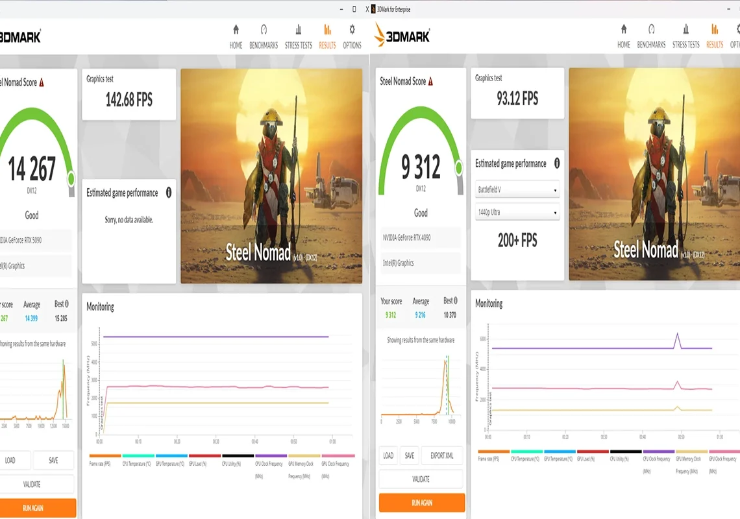Click results chart icon in right window

[x=715, y=29]
